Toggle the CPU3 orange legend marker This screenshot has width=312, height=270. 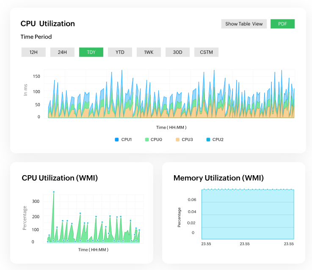pos(177,139)
